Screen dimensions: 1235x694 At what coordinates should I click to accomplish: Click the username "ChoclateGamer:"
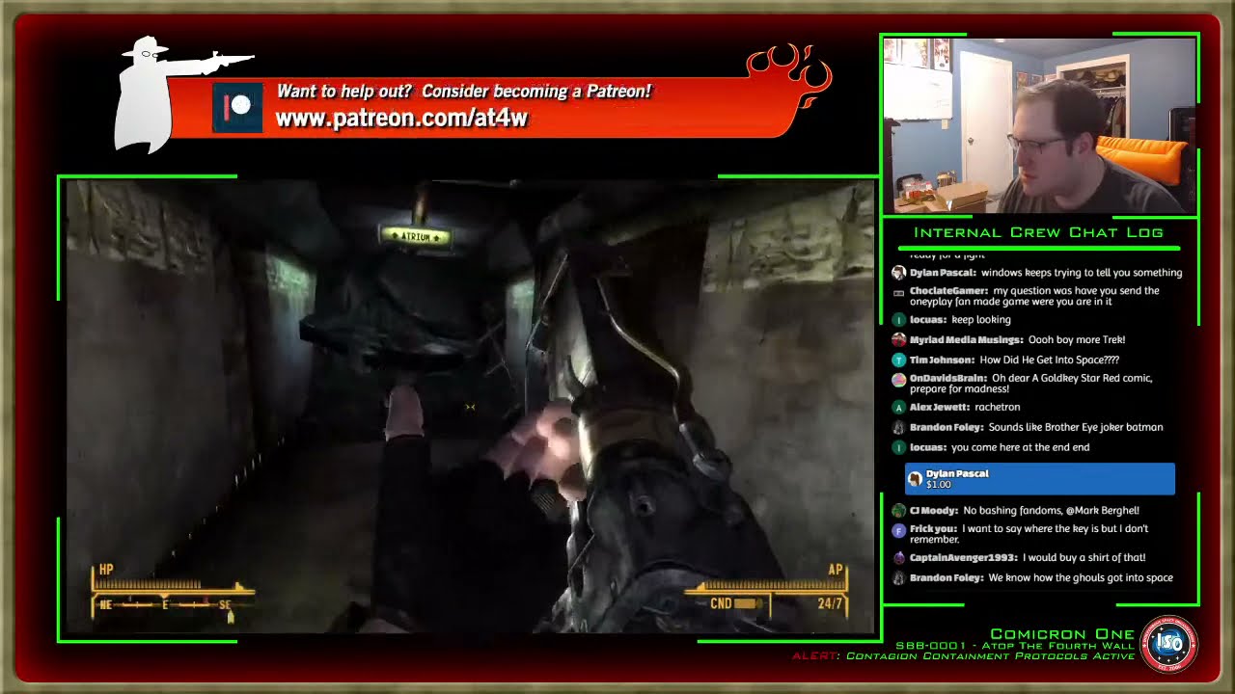(x=949, y=291)
